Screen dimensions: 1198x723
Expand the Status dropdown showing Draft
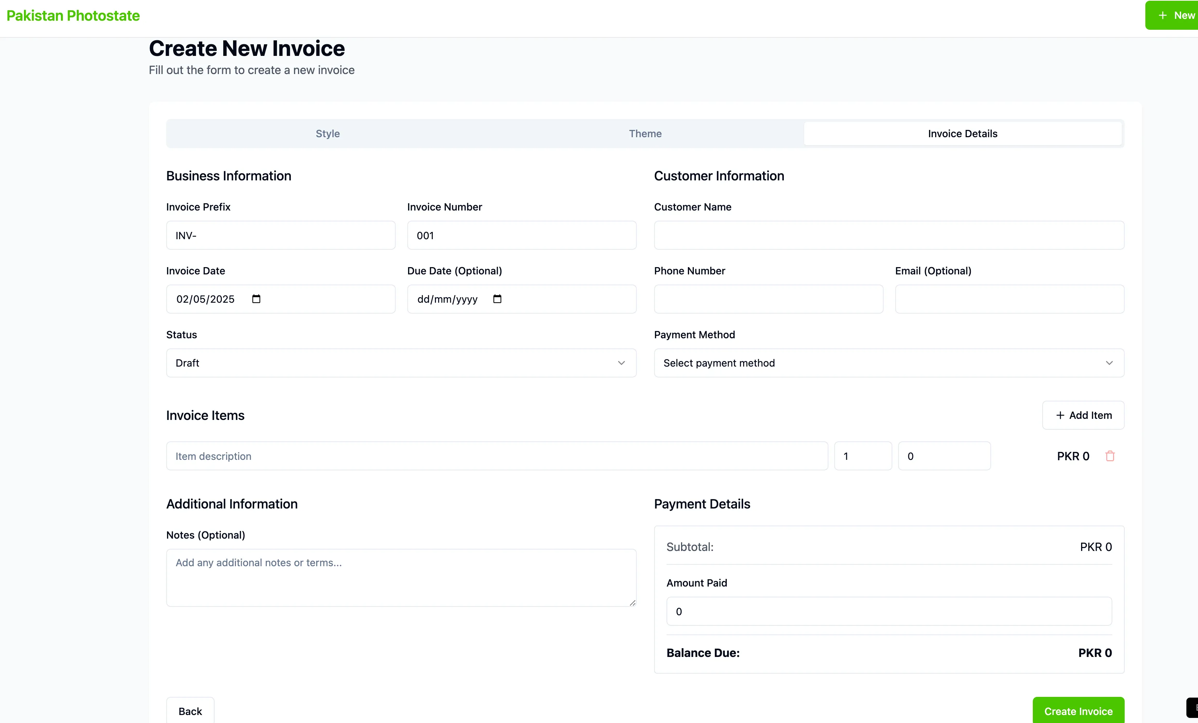coord(401,363)
